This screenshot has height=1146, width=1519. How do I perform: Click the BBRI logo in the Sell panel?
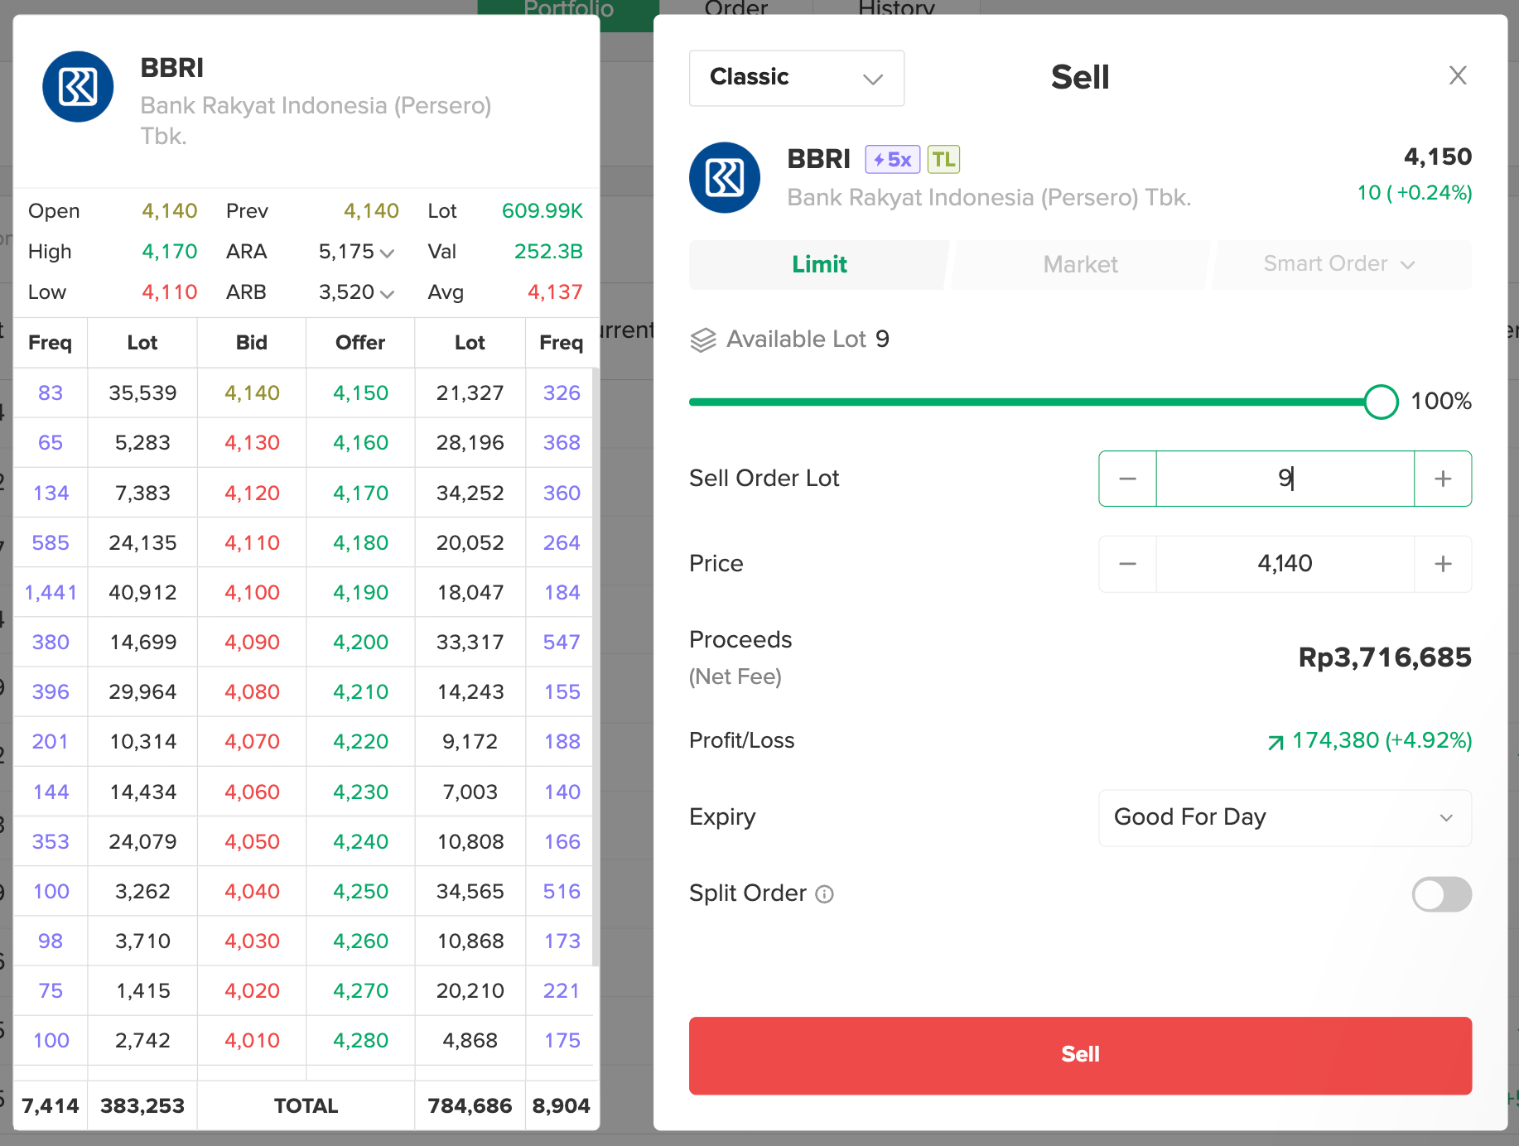(725, 178)
